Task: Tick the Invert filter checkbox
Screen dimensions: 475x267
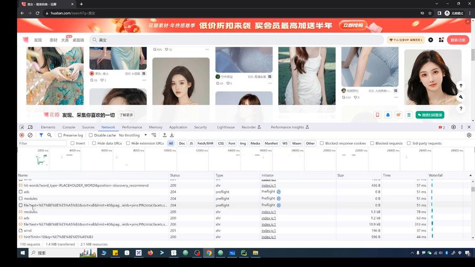Action: coord(73,143)
